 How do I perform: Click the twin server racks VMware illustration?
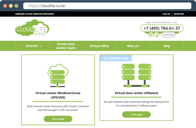[137, 75]
